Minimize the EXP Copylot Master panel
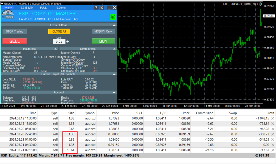The width and height of the screenshot is (276, 164). [x=109, y=8]
